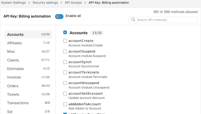Click the accountSuspend method name
Screen dimensions: 201x114
tap(82, 51)
